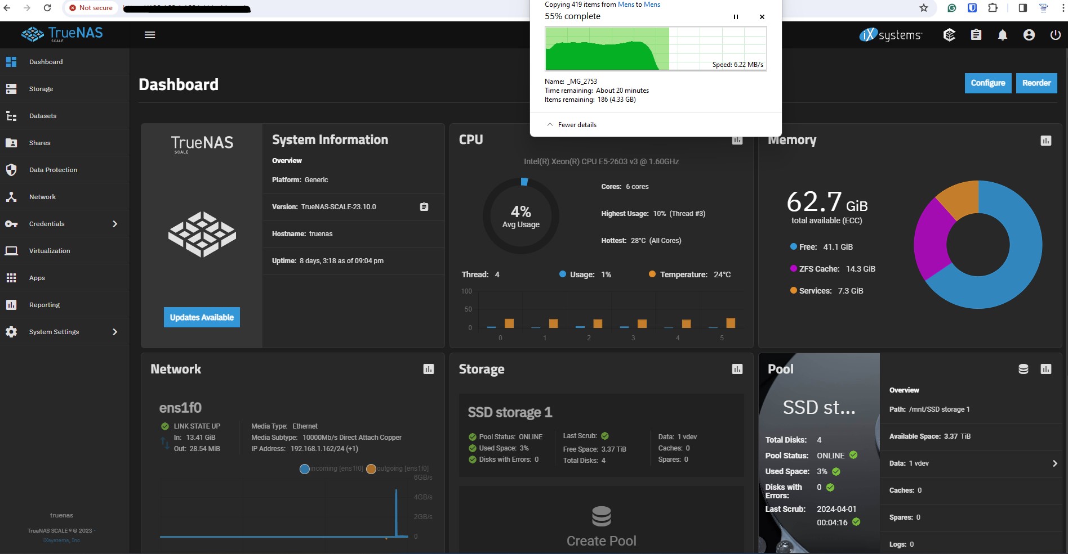Click the power button icon

1055,35
